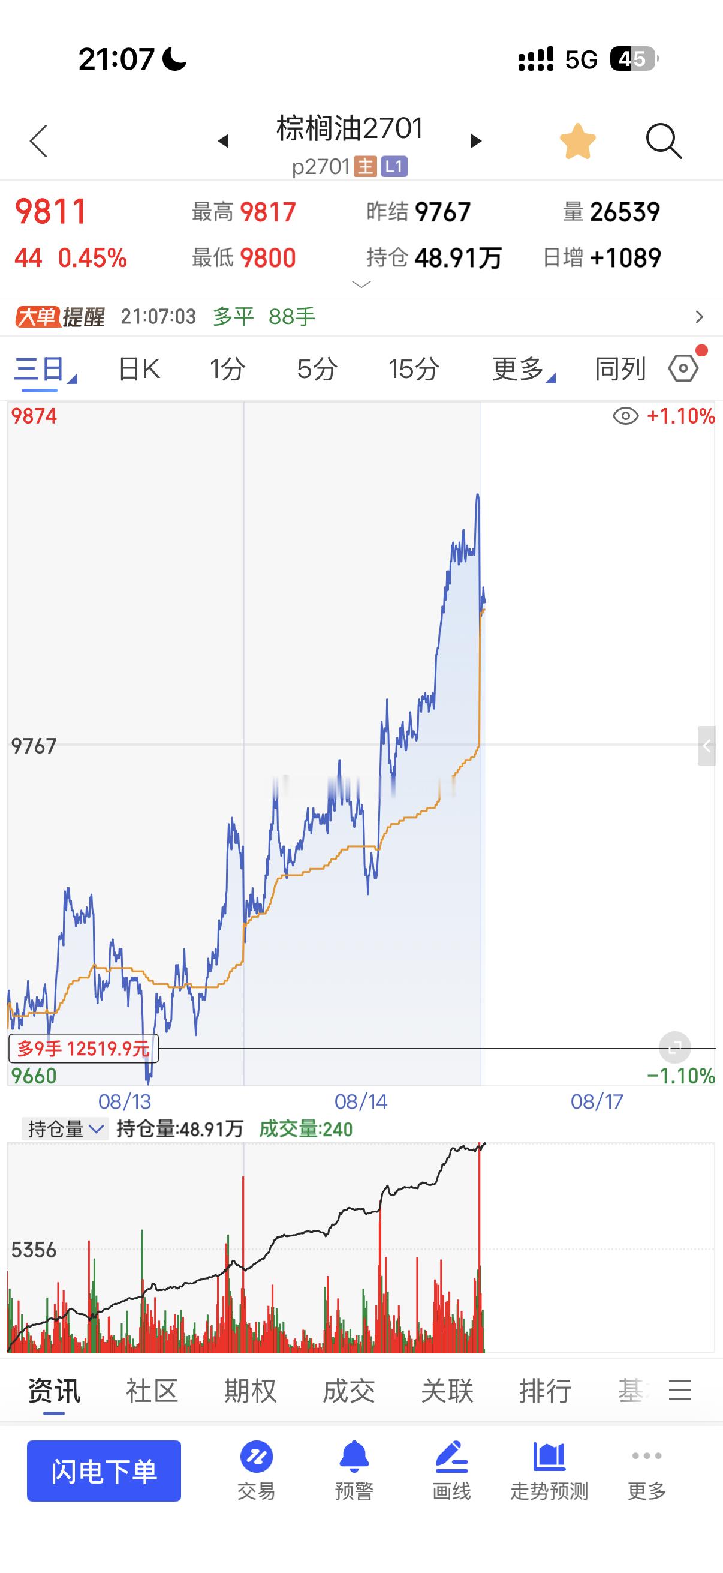This screenshot has height=1573, width=723.
Task: Open the 交易 trade icon
Action: pos(256,1458)
